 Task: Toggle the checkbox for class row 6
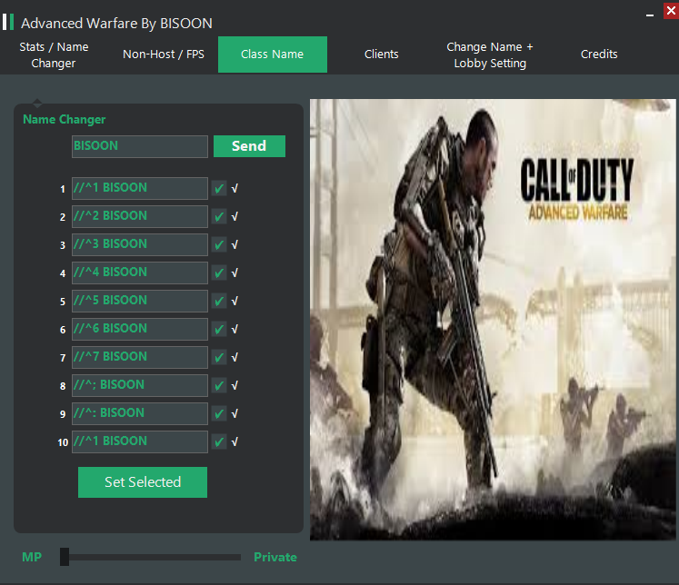[x=219, y=329]
